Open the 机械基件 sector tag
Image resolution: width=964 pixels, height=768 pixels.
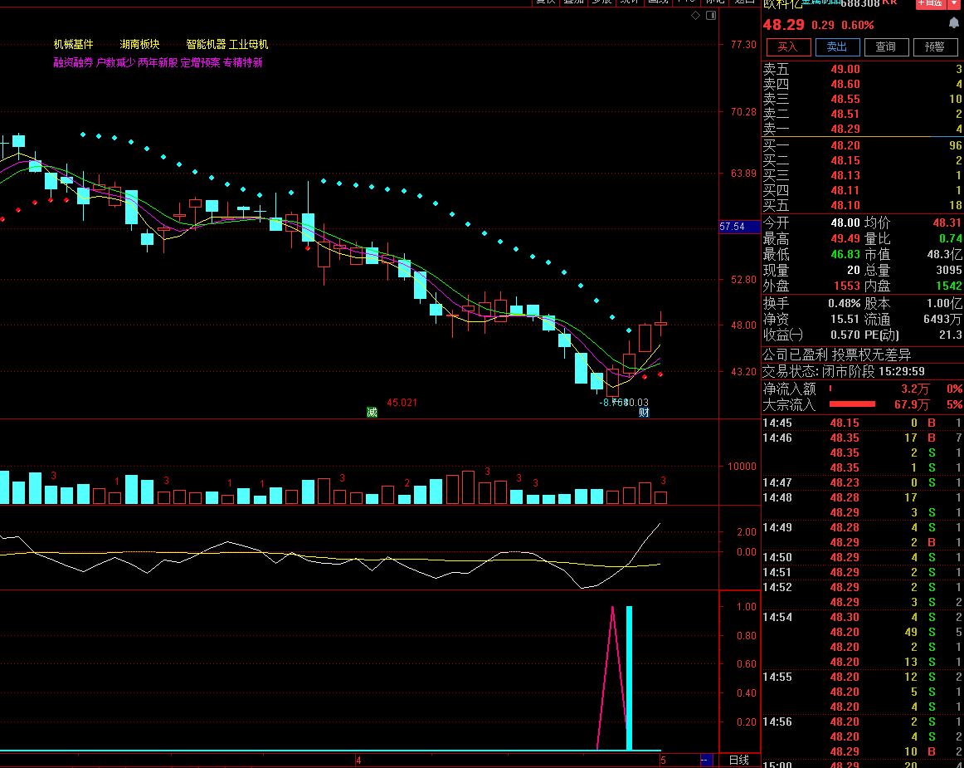tap(73, 44)
